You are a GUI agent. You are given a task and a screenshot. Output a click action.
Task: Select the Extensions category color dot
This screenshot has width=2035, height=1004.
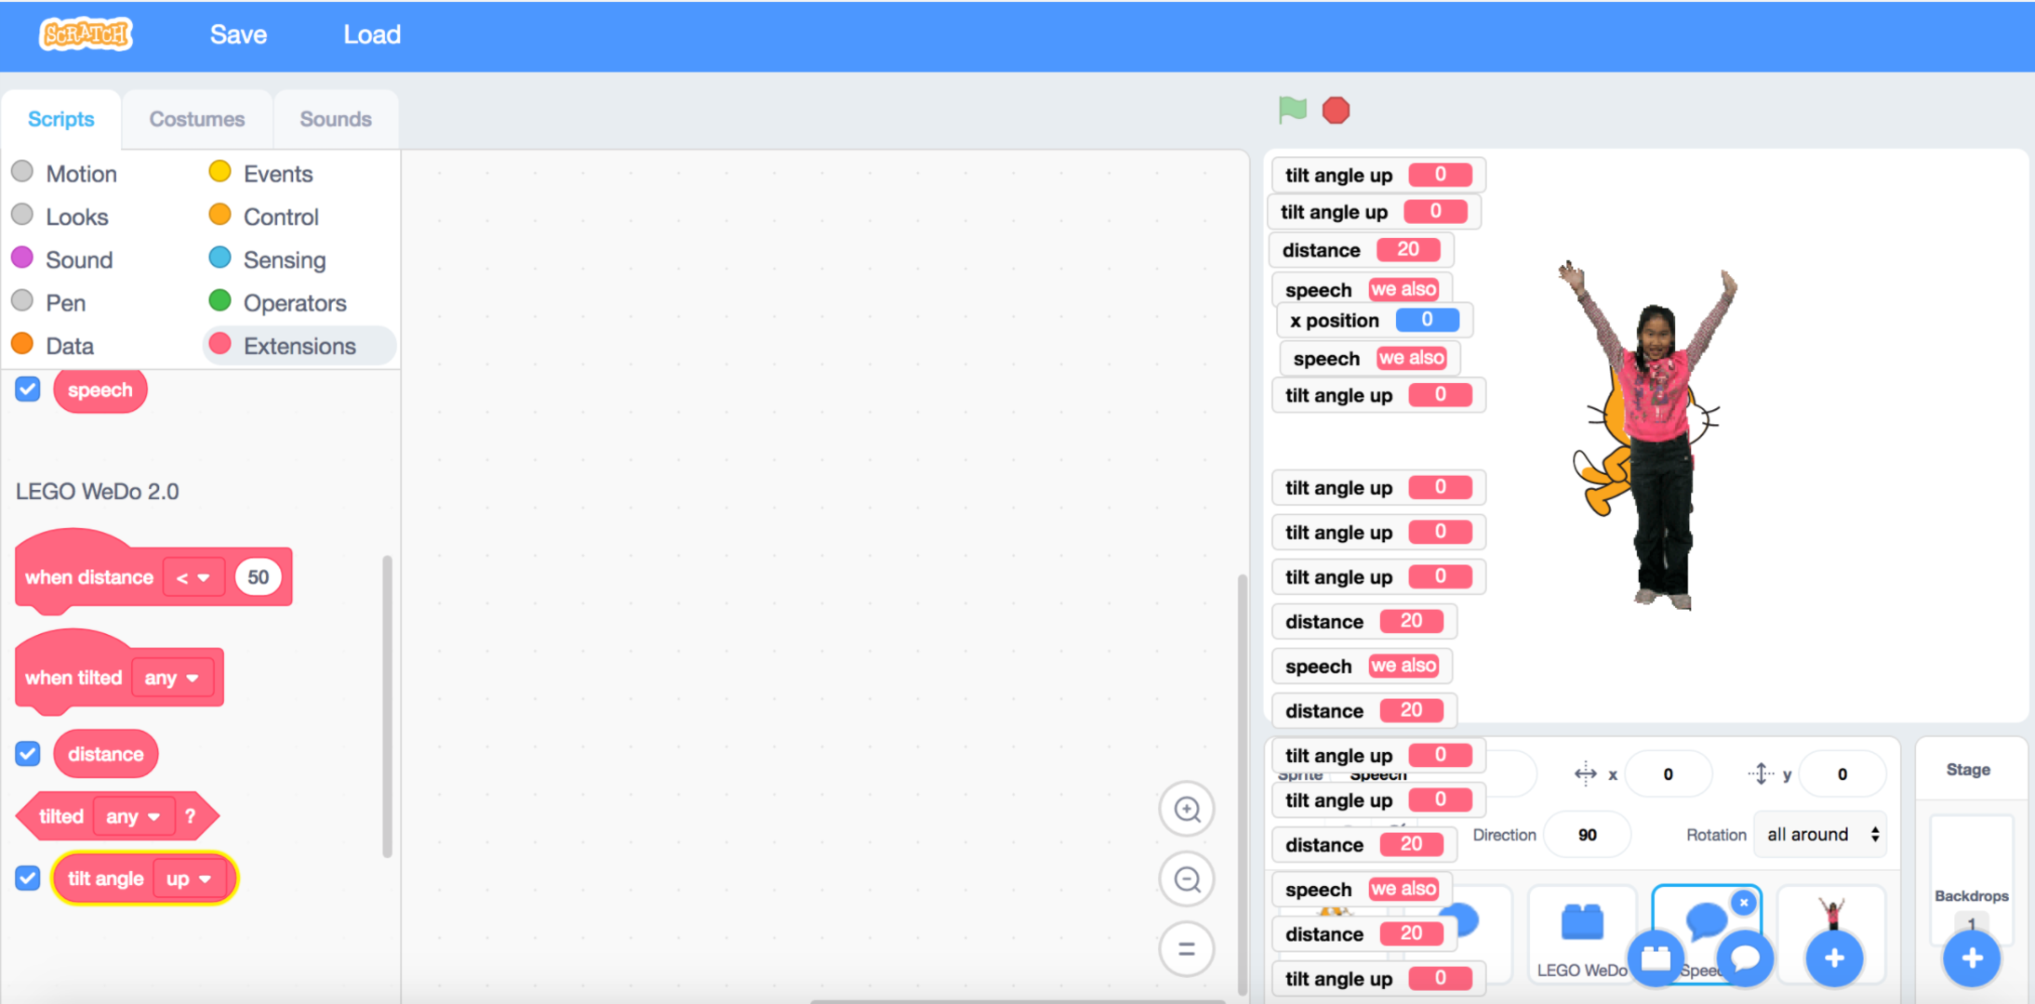220,345
